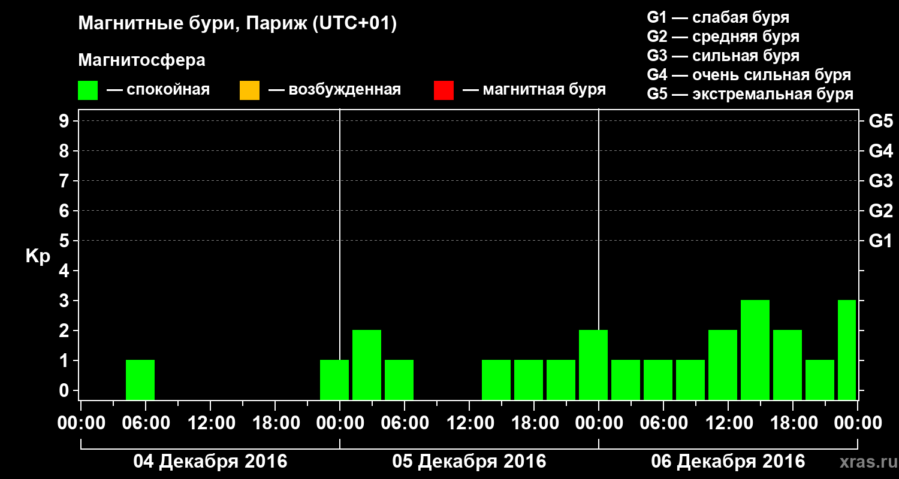The height and width of the screenshot is (479, 899).
Task: Click the Kp 2 bar after midnight on 05 Декабря
Action: [367, 365]
